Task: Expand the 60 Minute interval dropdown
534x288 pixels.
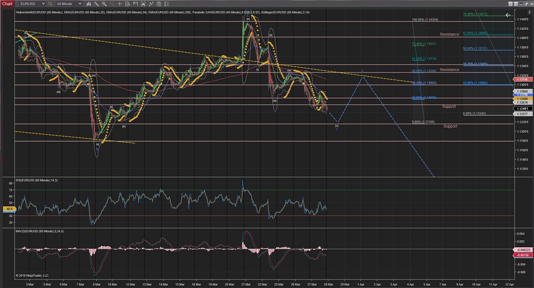Action: pos(80,3)
